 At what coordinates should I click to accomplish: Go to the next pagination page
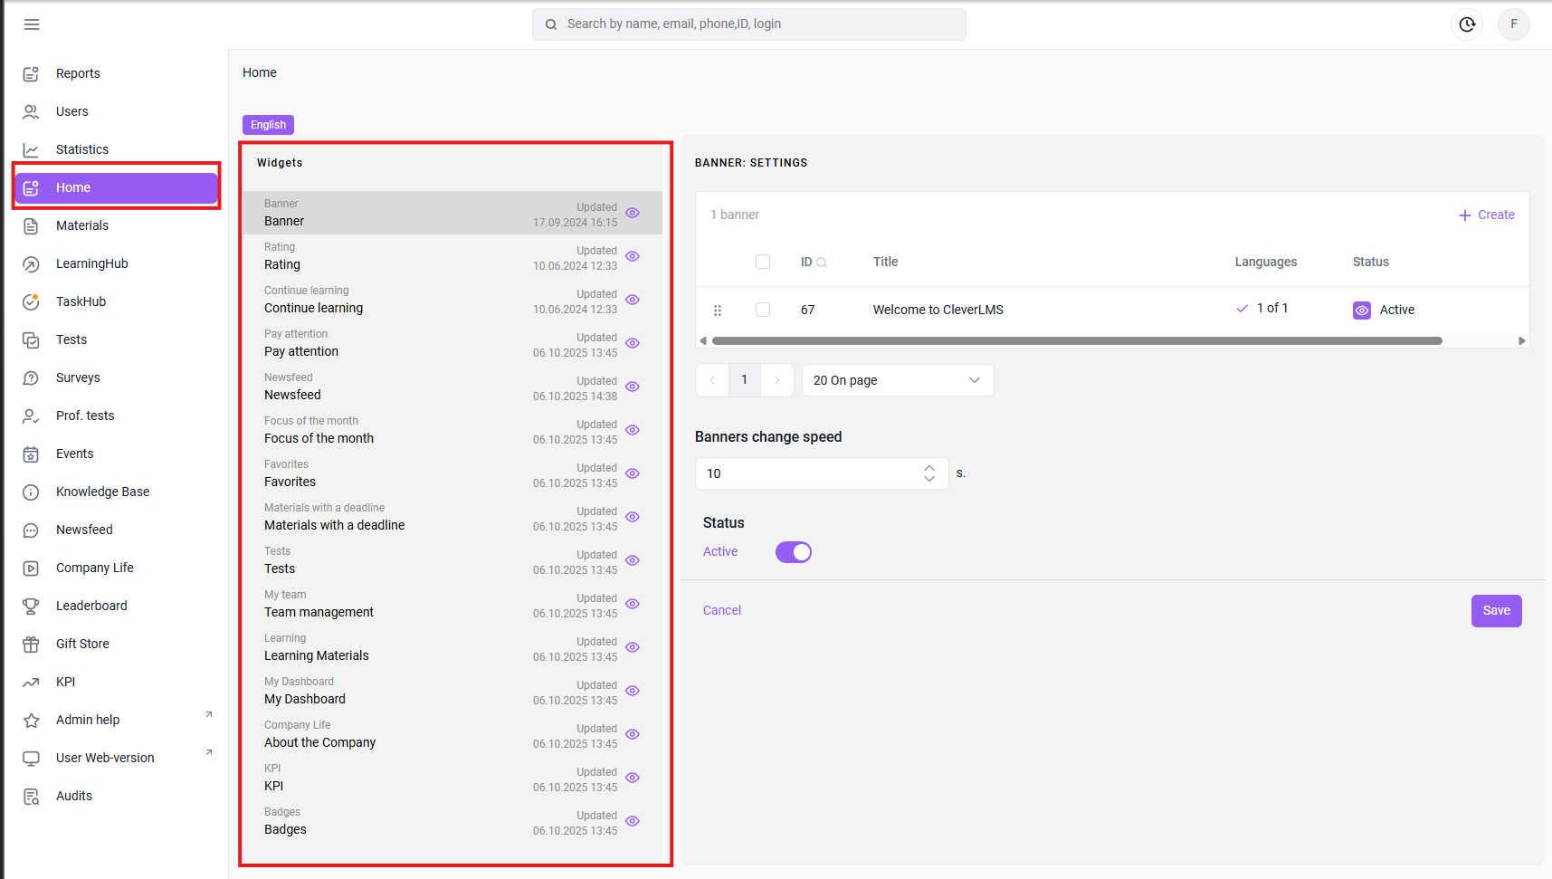(x=777, y=380)
